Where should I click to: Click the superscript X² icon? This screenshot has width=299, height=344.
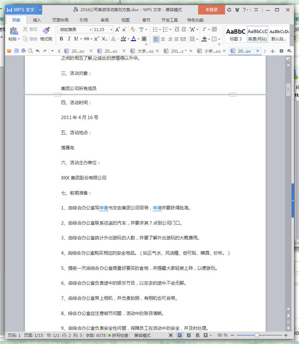[97, 39]
